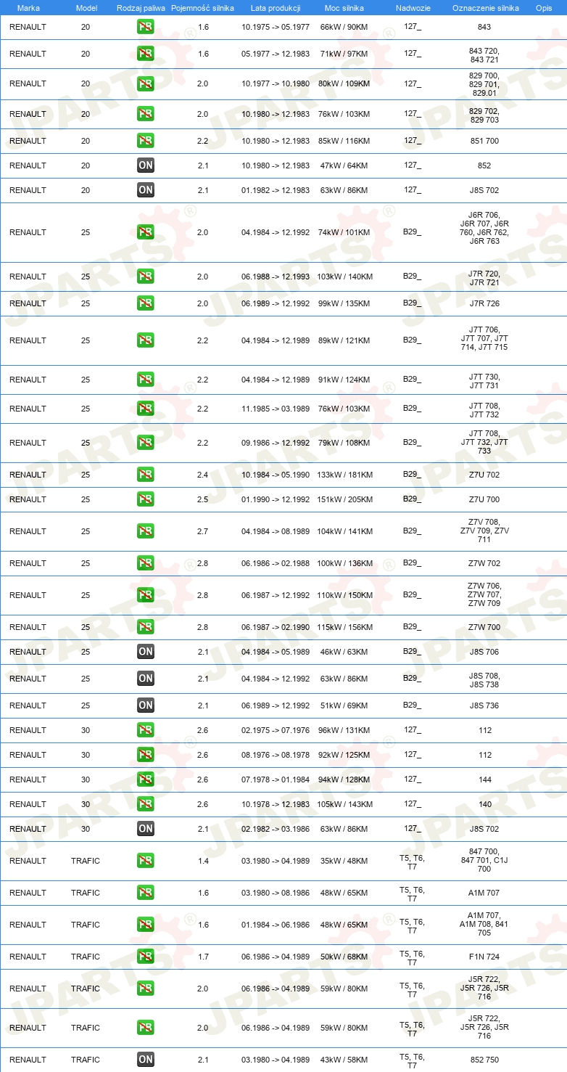Select the J7T 730, J7T 731 cell
567x1072 pixels.
pyautogui.click(x=484, y=380)
